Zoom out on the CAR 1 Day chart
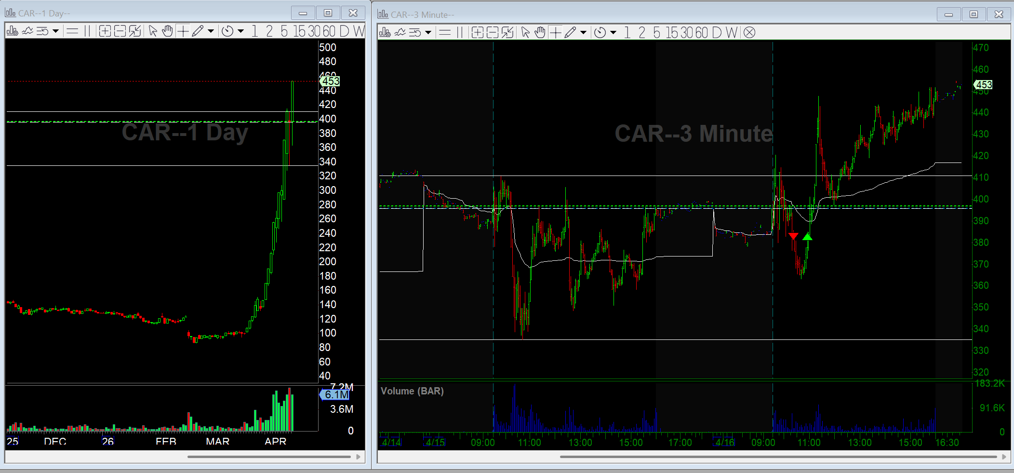 click(x=120, y=31)
